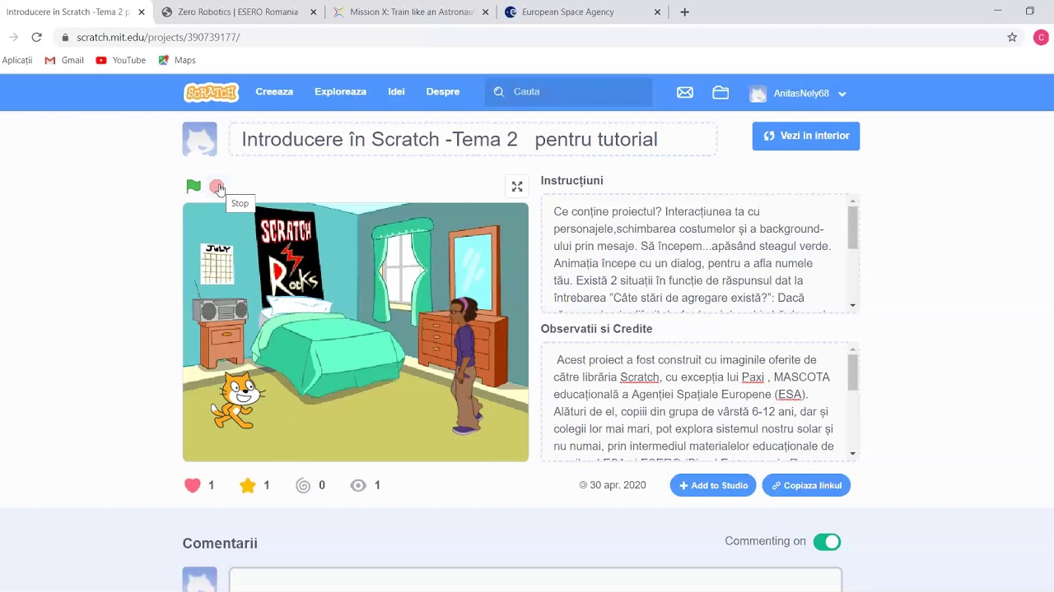Click the browser reload icon

click(x=36, y=37)
